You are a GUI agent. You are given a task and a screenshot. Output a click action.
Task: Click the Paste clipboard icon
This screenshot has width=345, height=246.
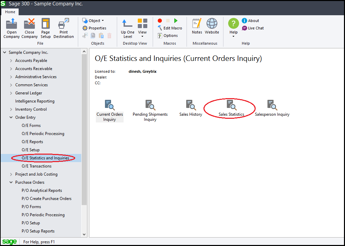point(101,36)
